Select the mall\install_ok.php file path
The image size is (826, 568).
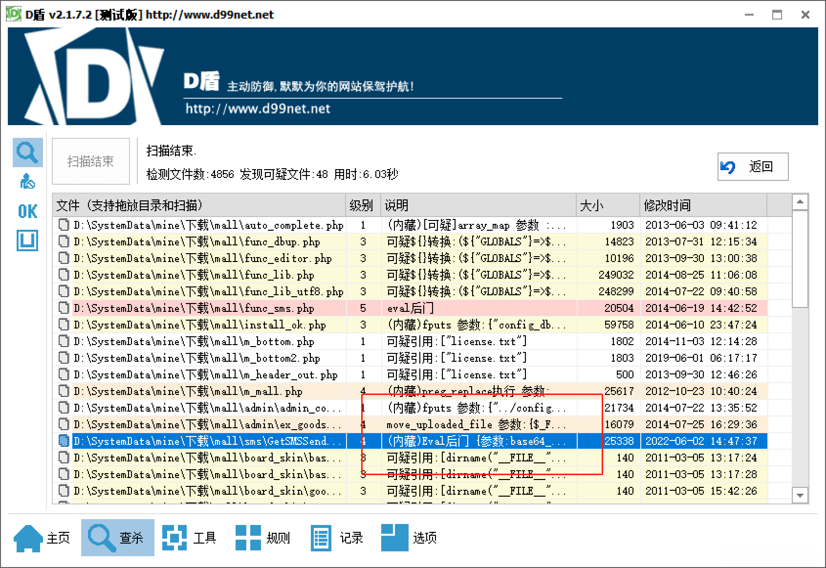pyautogui.click(x=200, y=325)
